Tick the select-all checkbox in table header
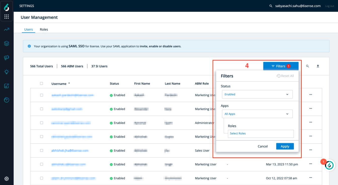338x185 pixels. pos(41,83)
